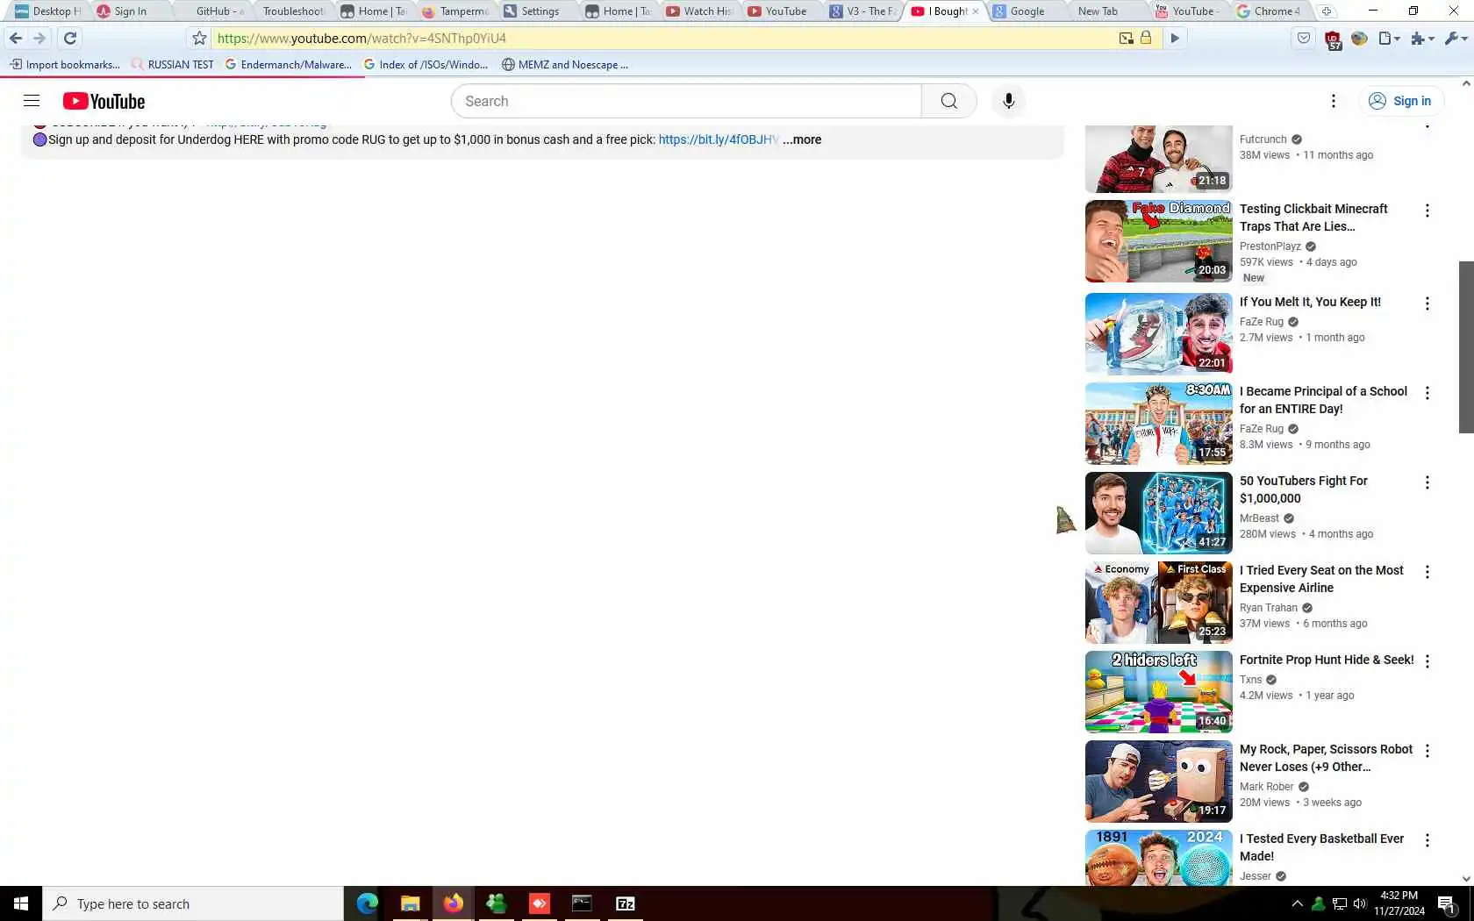This screenshot has width=1474, height=921.
Task: Click the play arrow button beside the address bar
Action: point(1175,38)
